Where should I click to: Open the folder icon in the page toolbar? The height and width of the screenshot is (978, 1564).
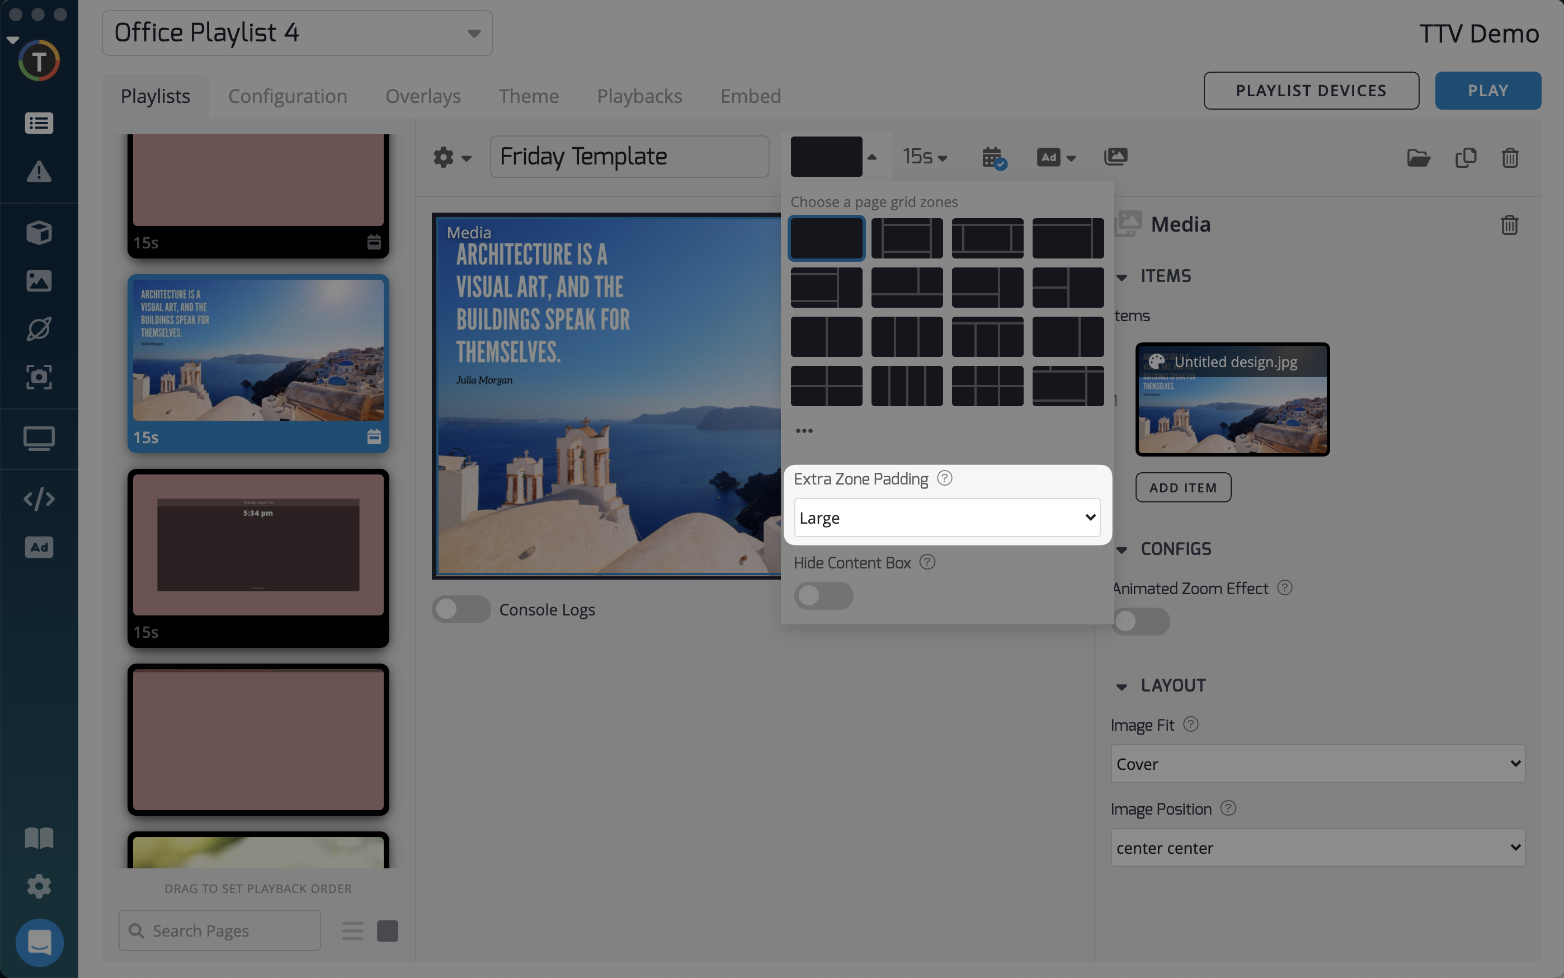pyautogui.click(x=1418, y=158)
